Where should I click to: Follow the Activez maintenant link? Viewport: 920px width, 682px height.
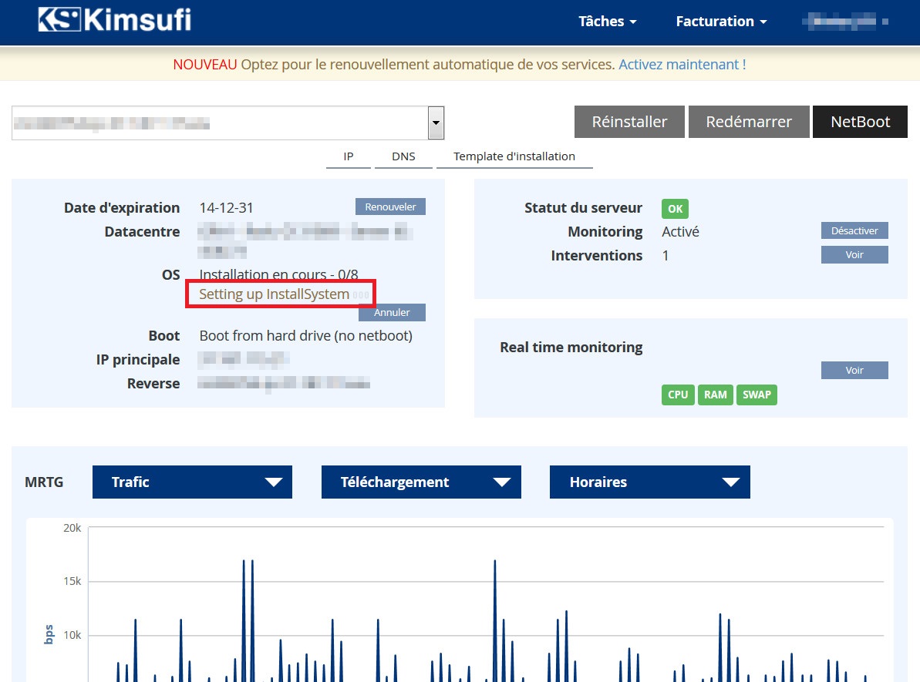click(x=682, y=65)
